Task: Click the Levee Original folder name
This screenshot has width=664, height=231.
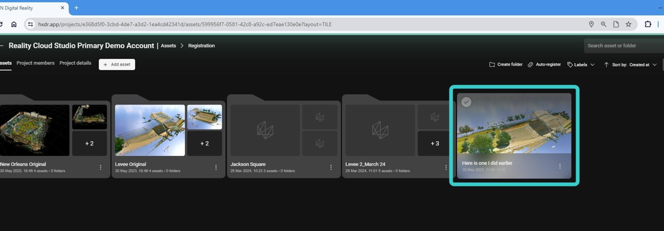Action: point(130,164)
